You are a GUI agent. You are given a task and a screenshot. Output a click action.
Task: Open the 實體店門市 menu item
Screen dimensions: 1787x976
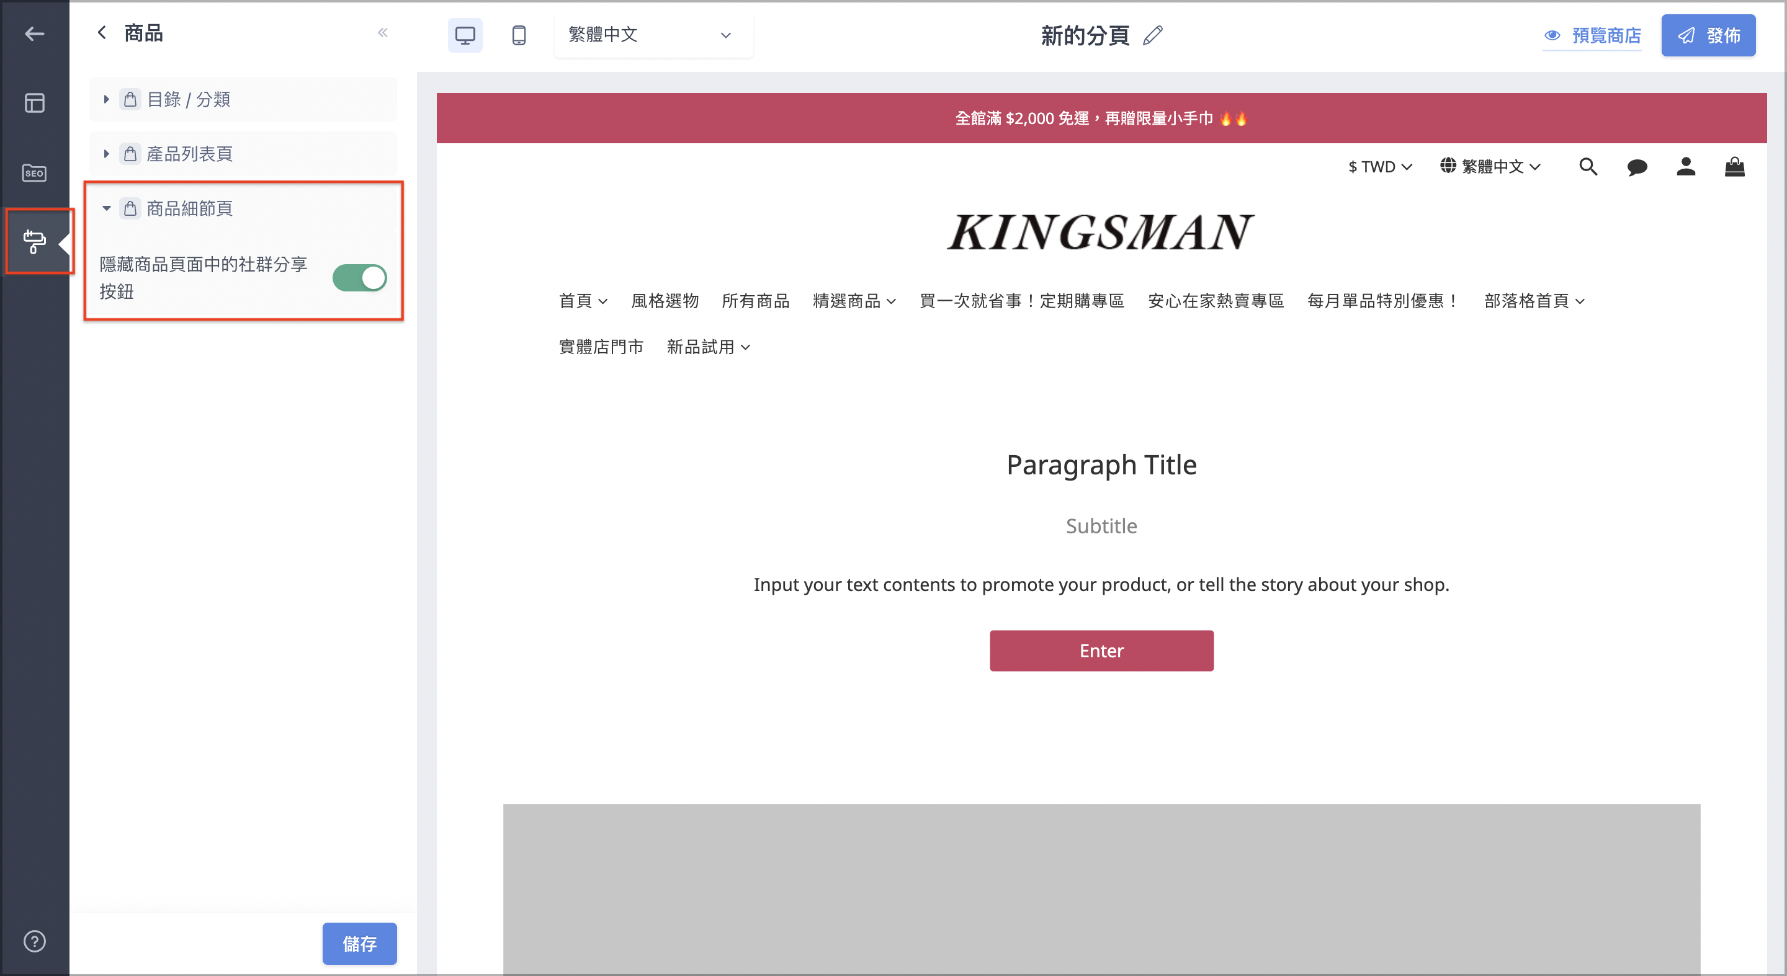coord(601,347)
